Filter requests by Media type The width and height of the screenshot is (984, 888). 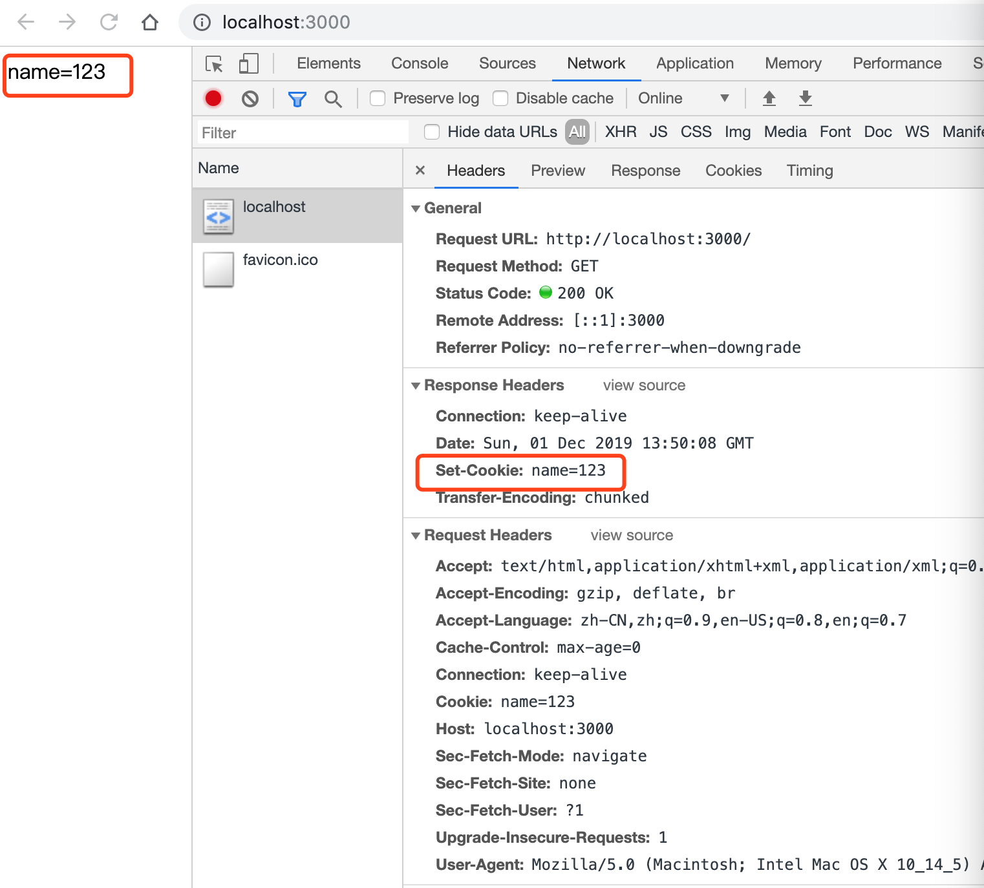pos(786,132)
